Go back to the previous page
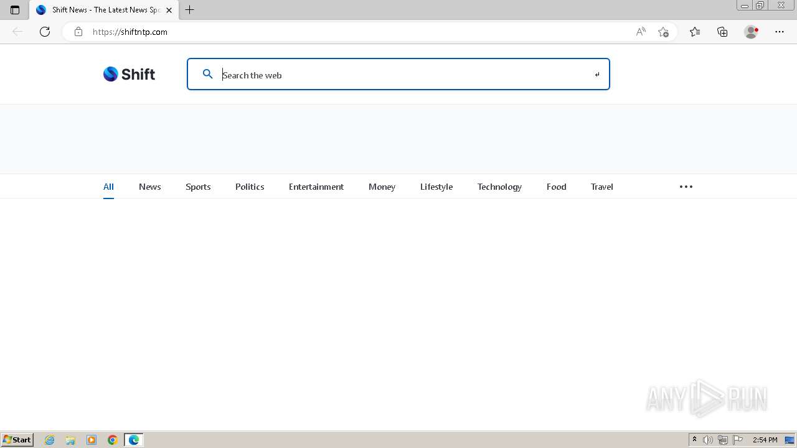Image resolution: width=797 pixels, height=448 pixels. (x=17, y=32)
